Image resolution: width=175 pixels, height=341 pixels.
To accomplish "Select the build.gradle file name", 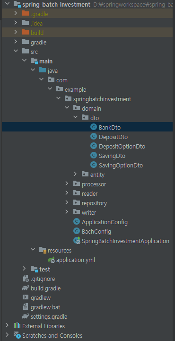I will tap(45, 289).
